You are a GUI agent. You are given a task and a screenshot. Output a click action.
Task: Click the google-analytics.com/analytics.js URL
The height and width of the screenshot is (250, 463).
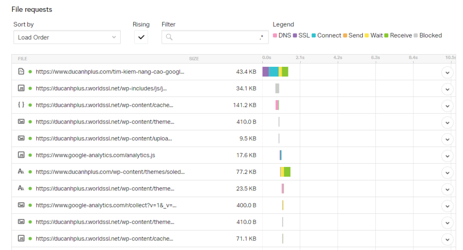coord(95,155)
